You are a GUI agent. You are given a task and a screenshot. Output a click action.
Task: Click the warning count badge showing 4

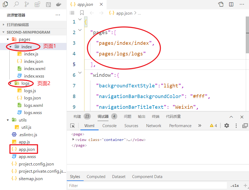coord(213,126)
